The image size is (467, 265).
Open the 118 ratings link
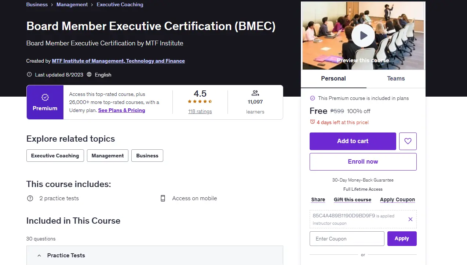(x=200, y=111)
